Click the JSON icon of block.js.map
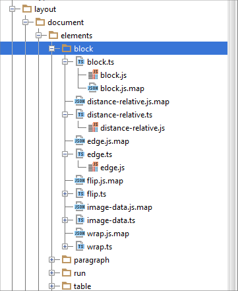Viewport: 238px width, 291px height. (x=93, y=88)
